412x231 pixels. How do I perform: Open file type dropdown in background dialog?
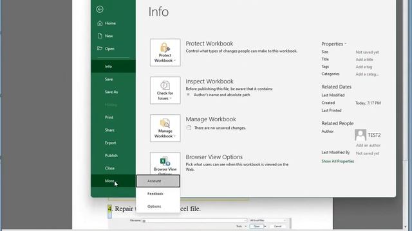tap(268, 221)
